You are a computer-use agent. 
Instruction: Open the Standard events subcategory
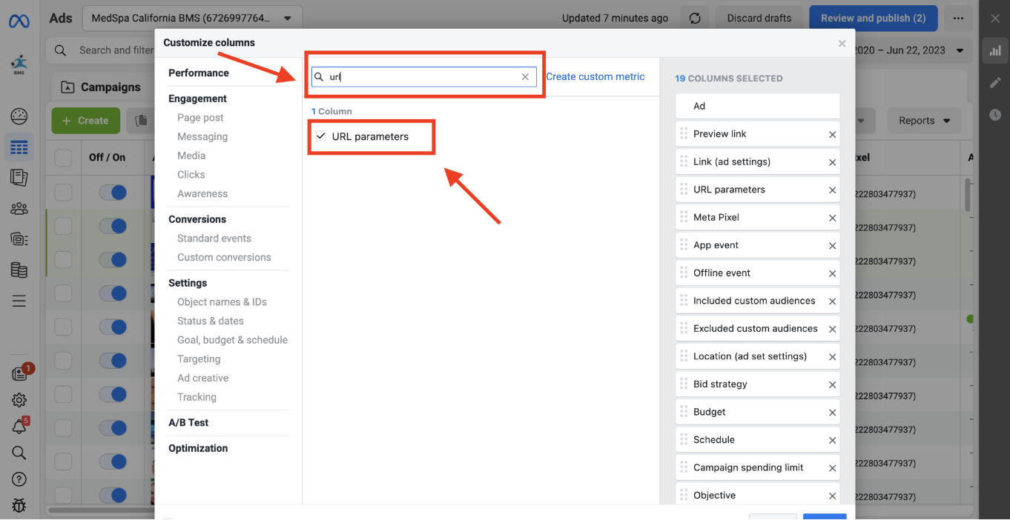point(214,238)
